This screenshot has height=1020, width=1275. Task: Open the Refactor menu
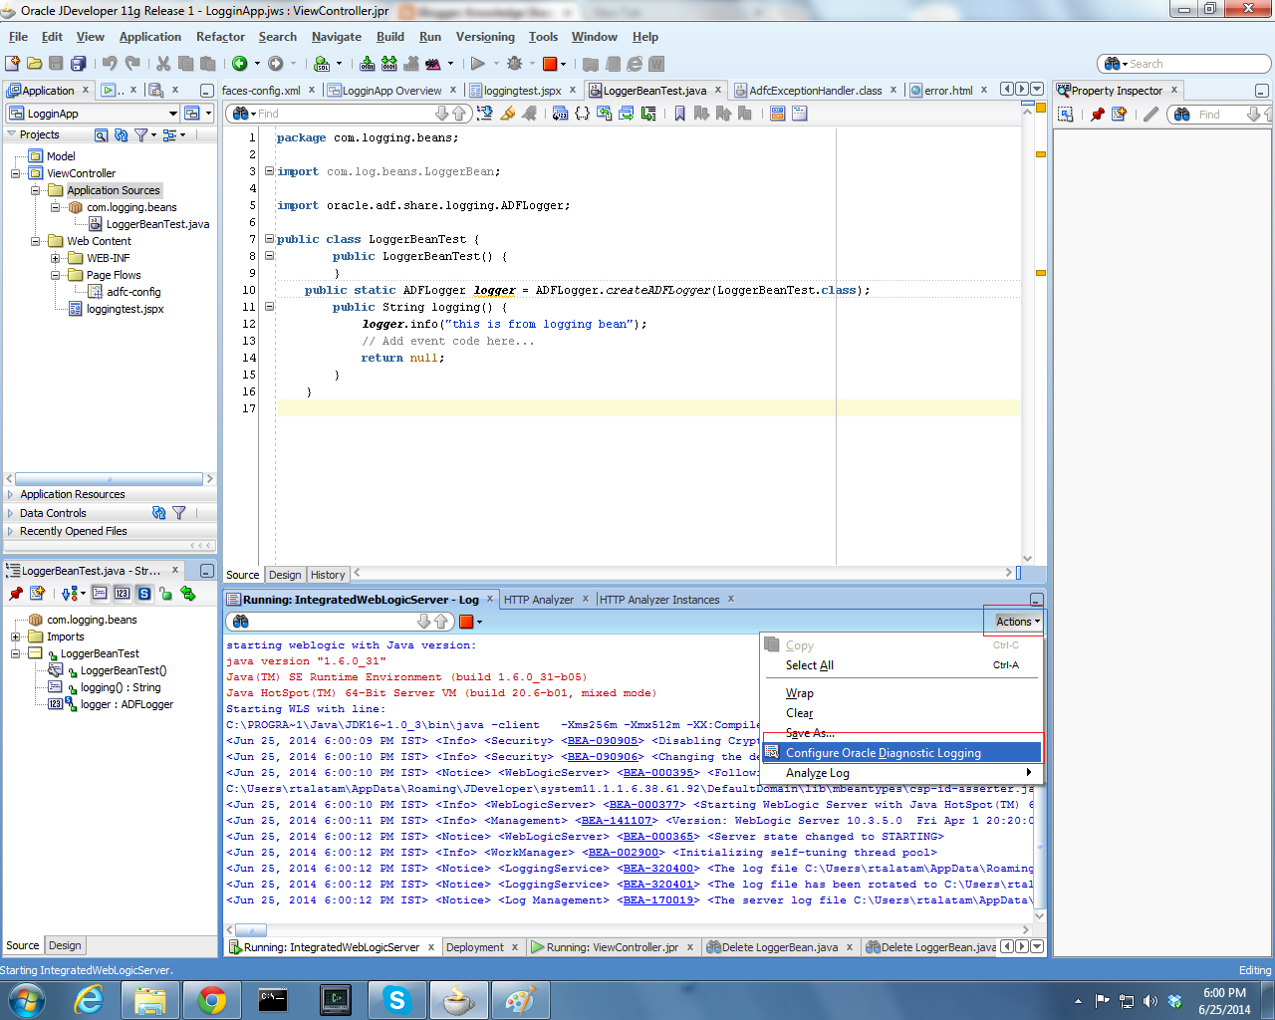click(x=220, y=37)
